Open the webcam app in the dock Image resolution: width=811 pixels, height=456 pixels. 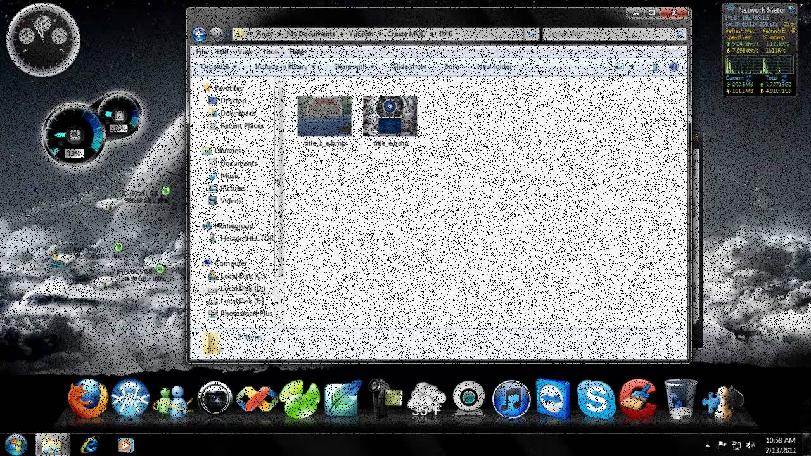(469, 398)
